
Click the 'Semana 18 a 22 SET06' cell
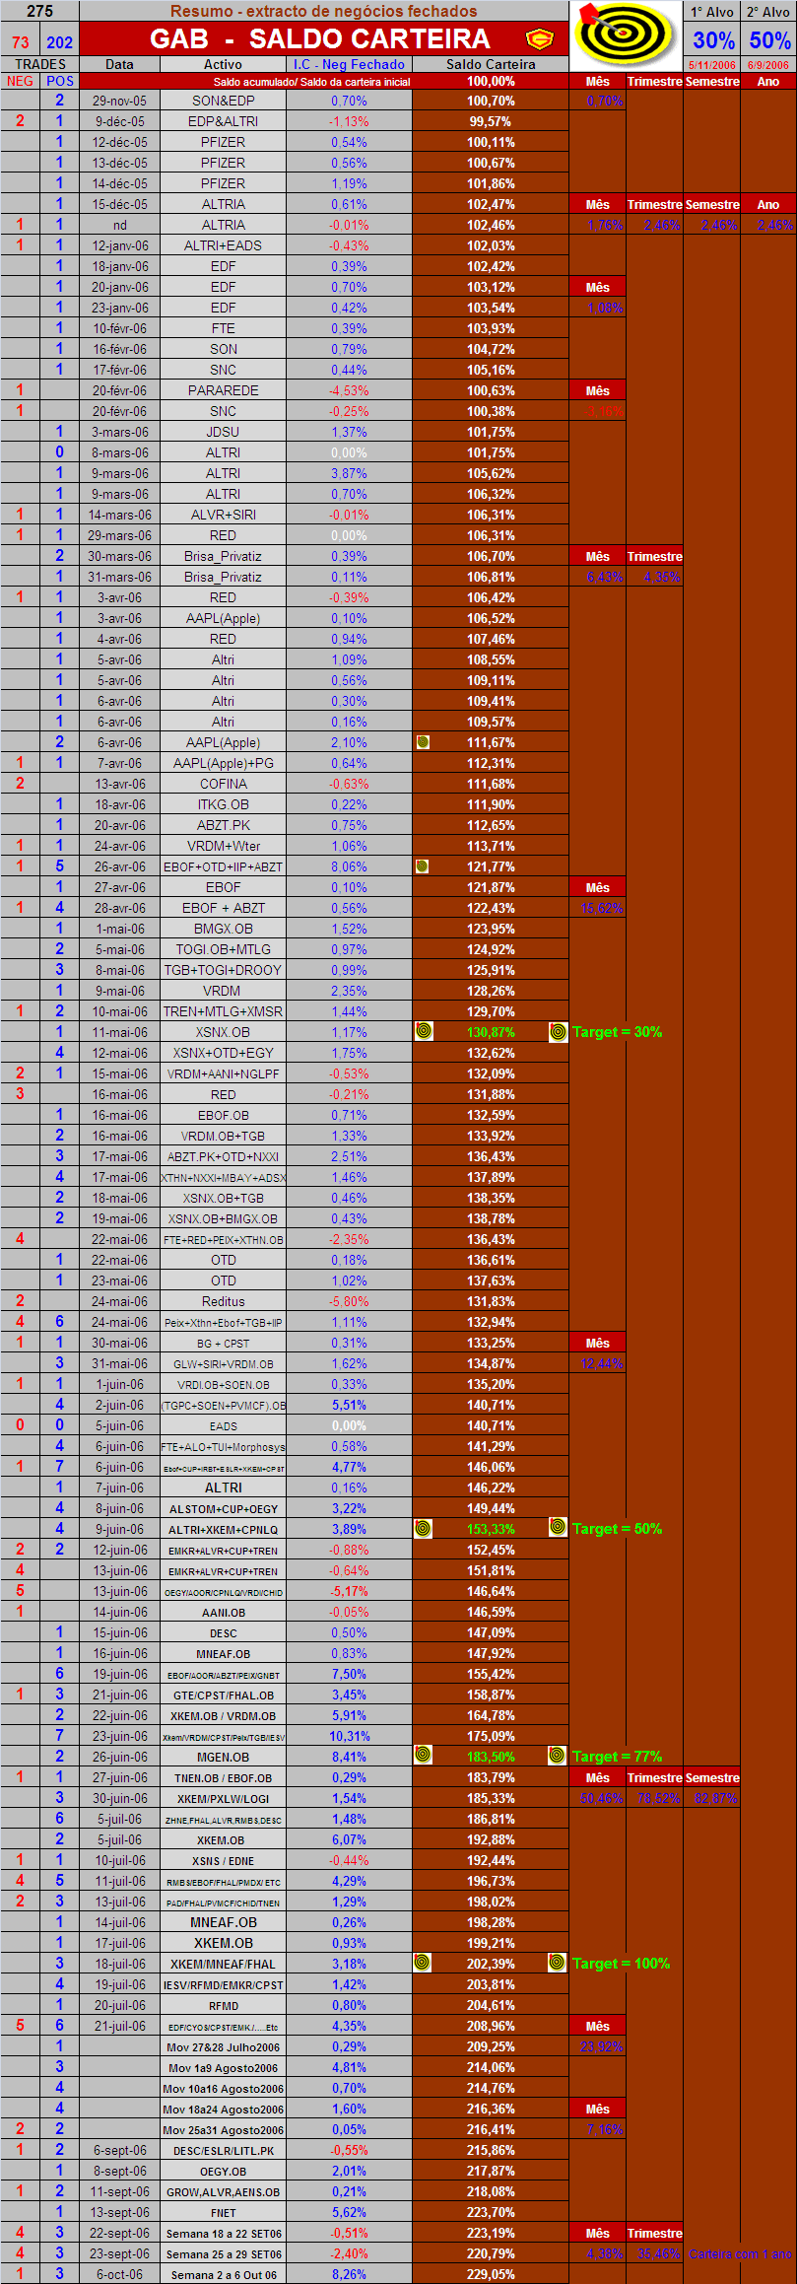click(223, 2233)
